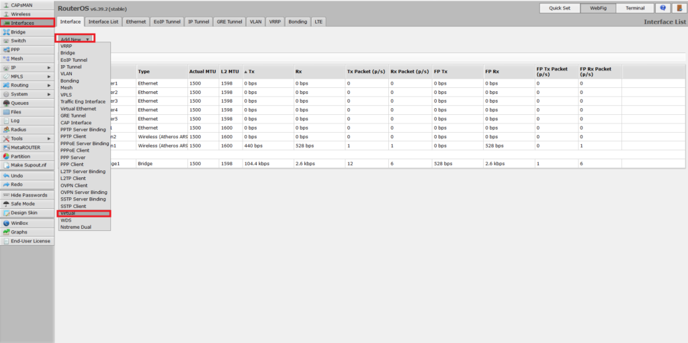Viewport: 688px width, 343px height.
Task: Switch to the LTE tab
Action: coord(318,21)
